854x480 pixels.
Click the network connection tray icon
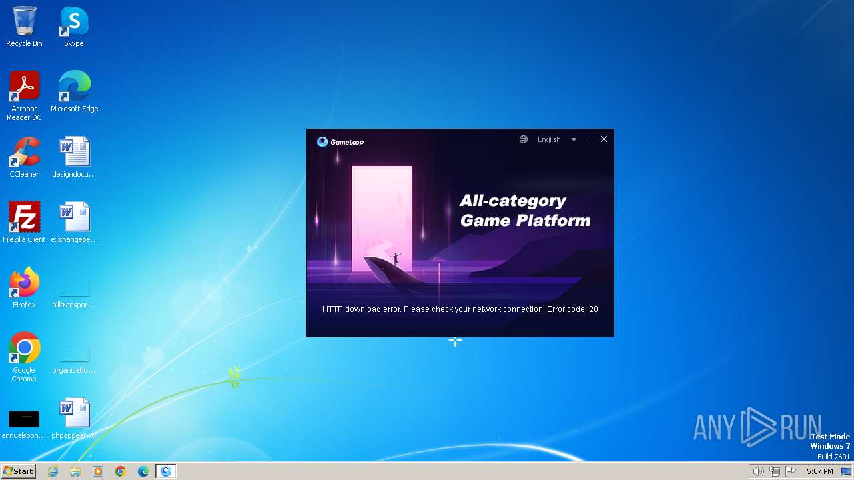(775, 471)
